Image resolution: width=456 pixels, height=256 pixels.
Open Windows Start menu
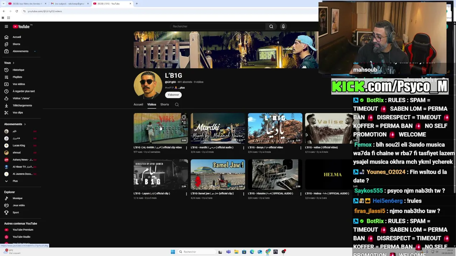click(x=173, y=252)
